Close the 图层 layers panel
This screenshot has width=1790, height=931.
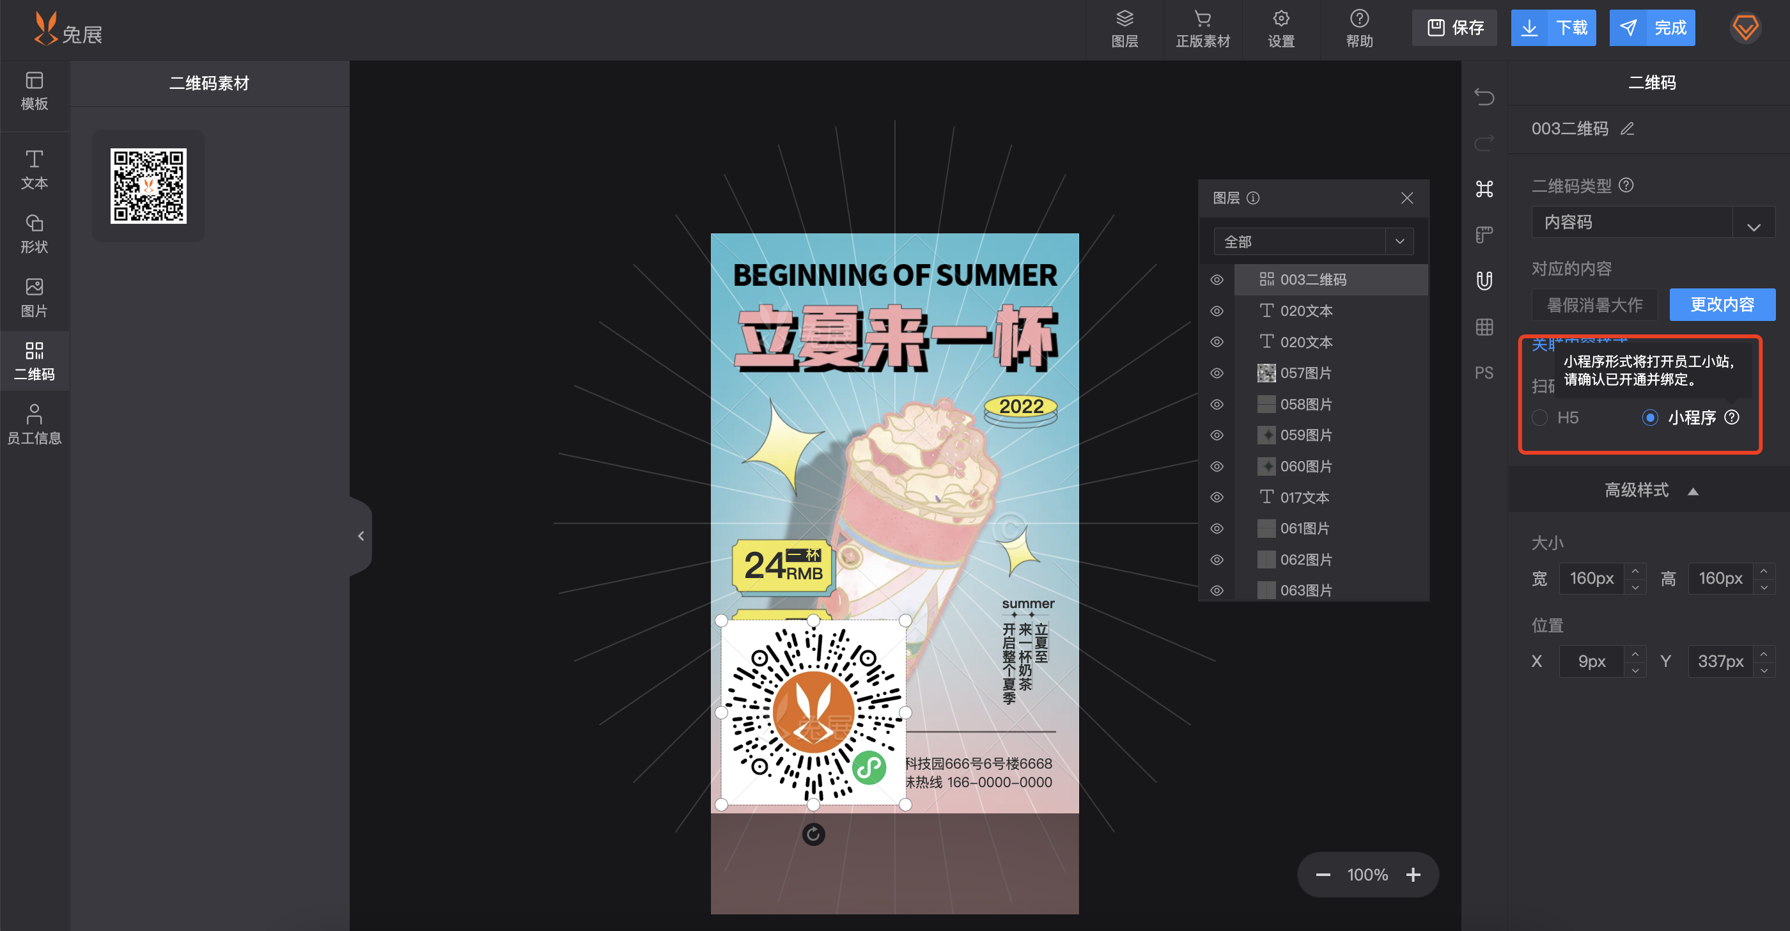(1407, 198)
